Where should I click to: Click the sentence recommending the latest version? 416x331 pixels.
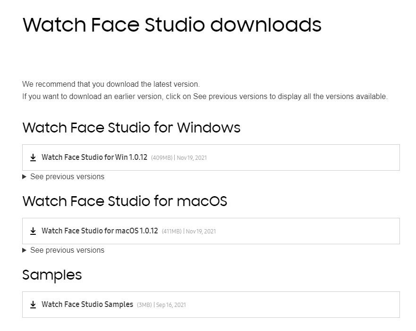111,84
